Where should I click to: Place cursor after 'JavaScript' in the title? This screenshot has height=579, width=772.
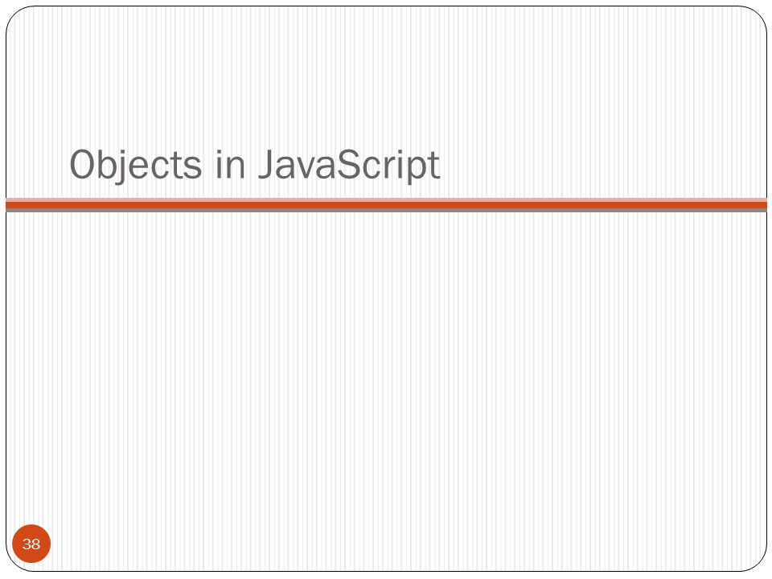[441, 165]
